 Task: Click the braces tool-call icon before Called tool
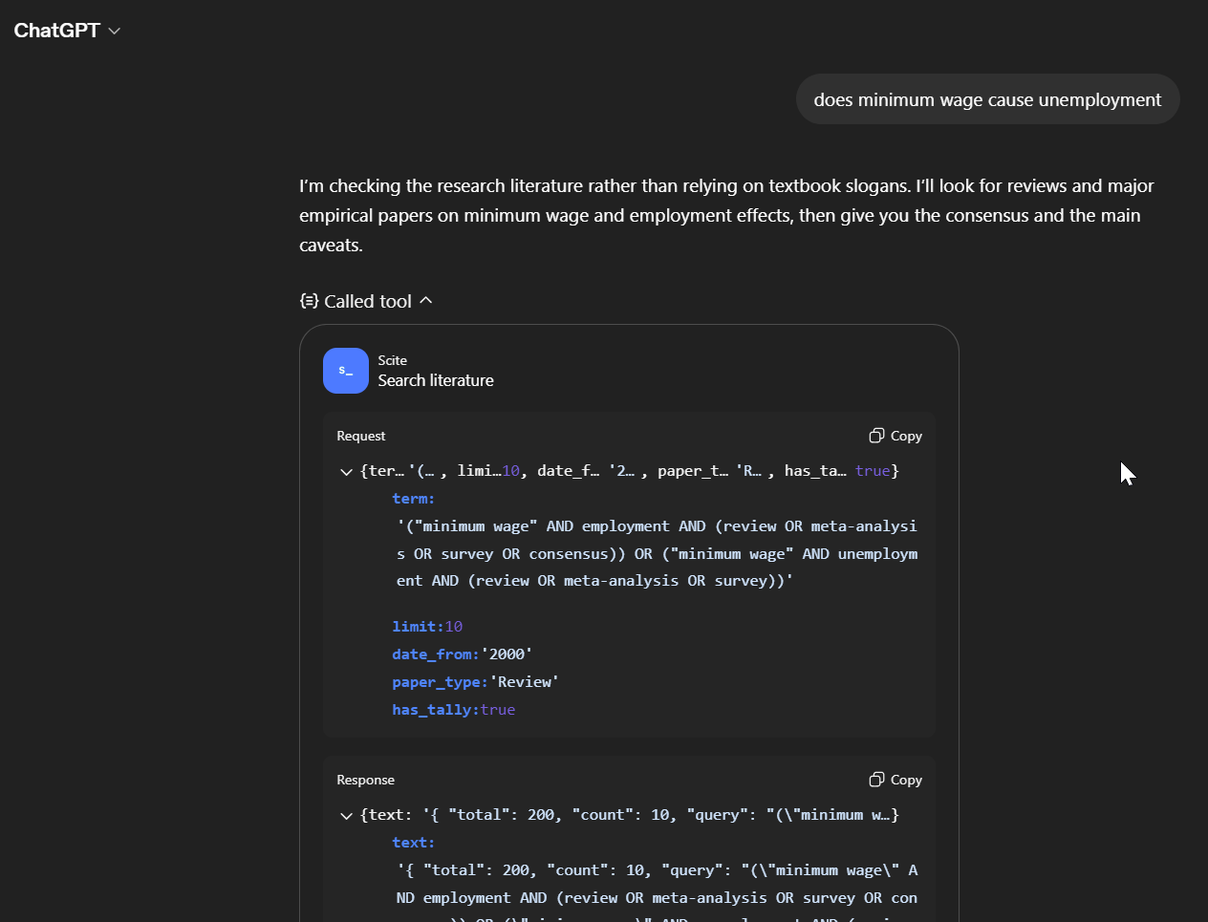pos(308,300)
